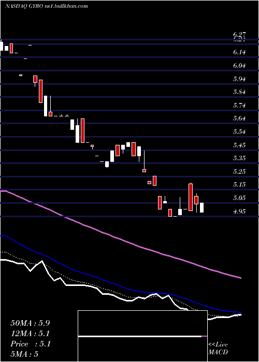Screen dimensions: 259x362
Task: Click the 5.15 price axis label
Action: 239,185
